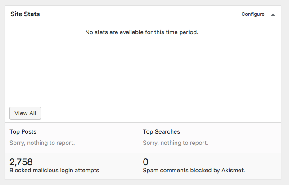Select the Top Posts heading
Viewport: 289px width, 185px height.
click(x=23, y=132)
